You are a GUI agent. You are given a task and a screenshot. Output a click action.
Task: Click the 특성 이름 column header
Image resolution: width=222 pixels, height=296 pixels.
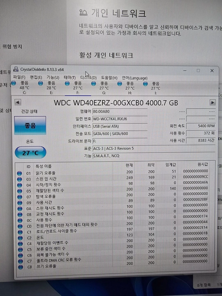pyautogui.click(x=44, y=166)
